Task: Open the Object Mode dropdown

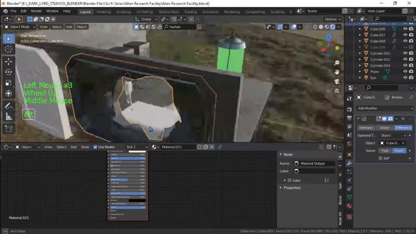Action: pyautogui.click(x=19, y=27)
